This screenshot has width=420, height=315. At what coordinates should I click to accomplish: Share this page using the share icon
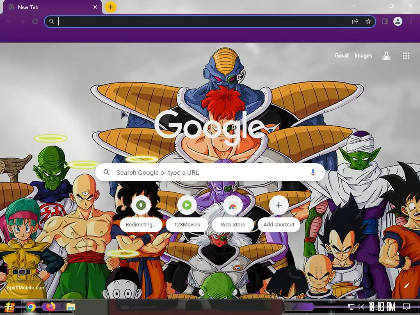click(355, 21)
